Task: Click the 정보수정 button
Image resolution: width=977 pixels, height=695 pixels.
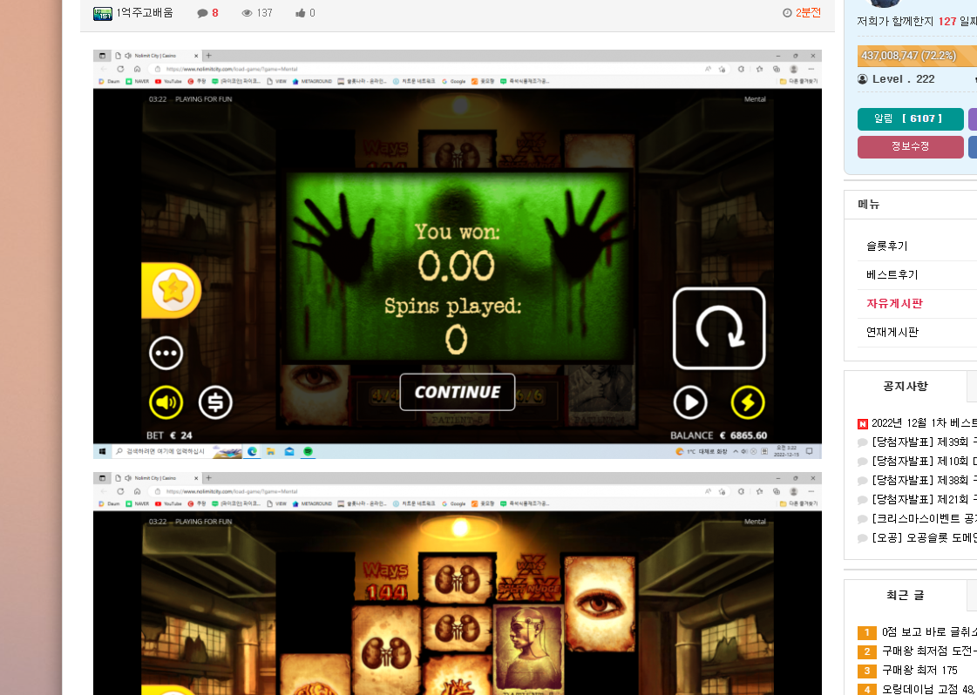Action: (x=911, y=146)
